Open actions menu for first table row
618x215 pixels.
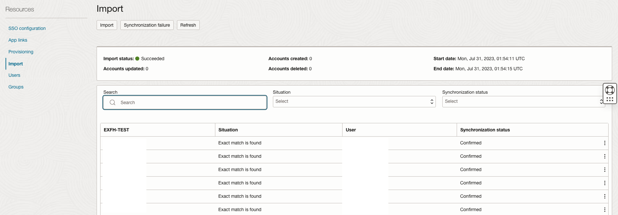[604, 143]
